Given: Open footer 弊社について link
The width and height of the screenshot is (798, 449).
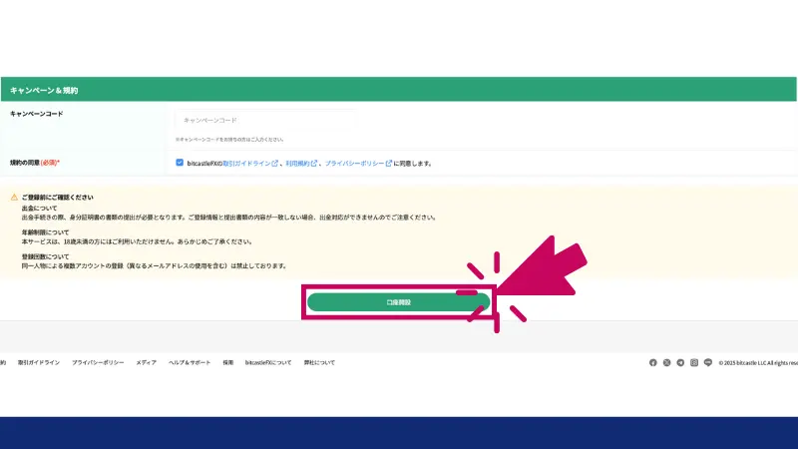Looking at the screenshot, I should click(319, 362).
